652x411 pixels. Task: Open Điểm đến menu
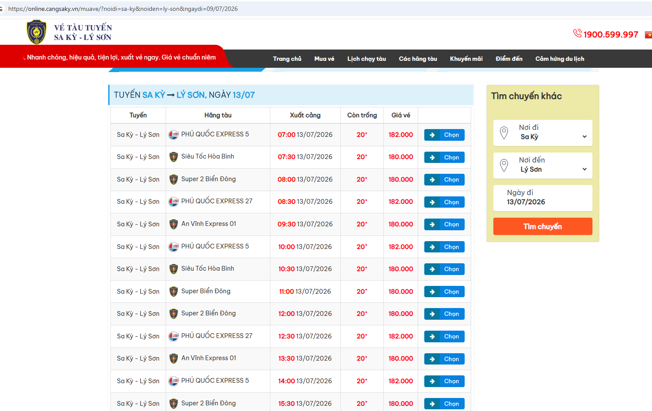pos(509,59)
